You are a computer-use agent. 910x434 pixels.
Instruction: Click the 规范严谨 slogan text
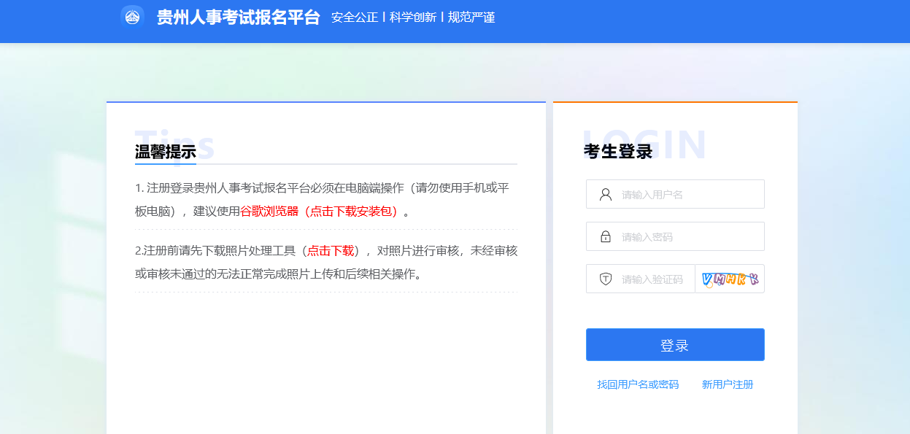click(x=471, y=18)
